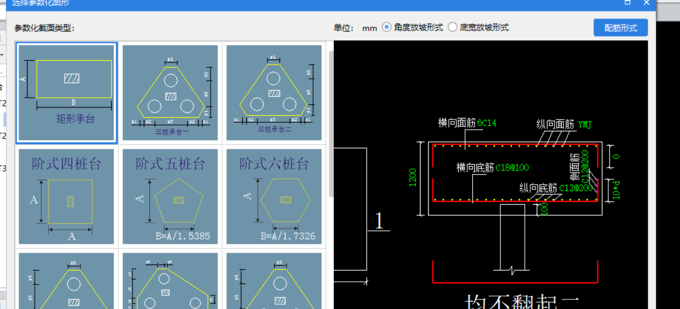The image size is (680, 309).
Task: Choose the 三桩承台二 section thumbnail
Action: [274, 93]
